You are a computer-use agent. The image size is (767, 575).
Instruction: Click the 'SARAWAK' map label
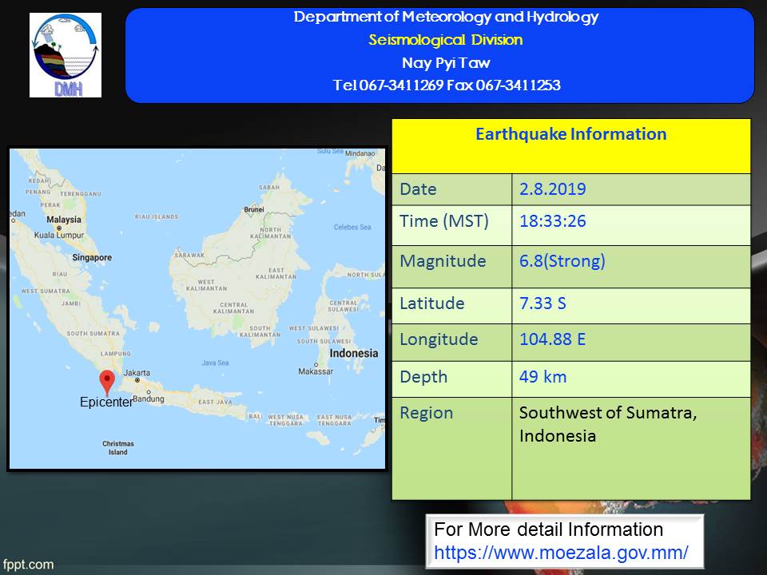[x=189, y=256]
